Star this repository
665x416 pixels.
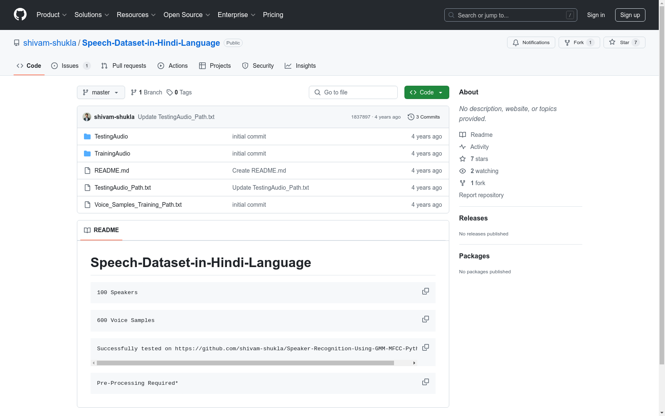point(624,42)
